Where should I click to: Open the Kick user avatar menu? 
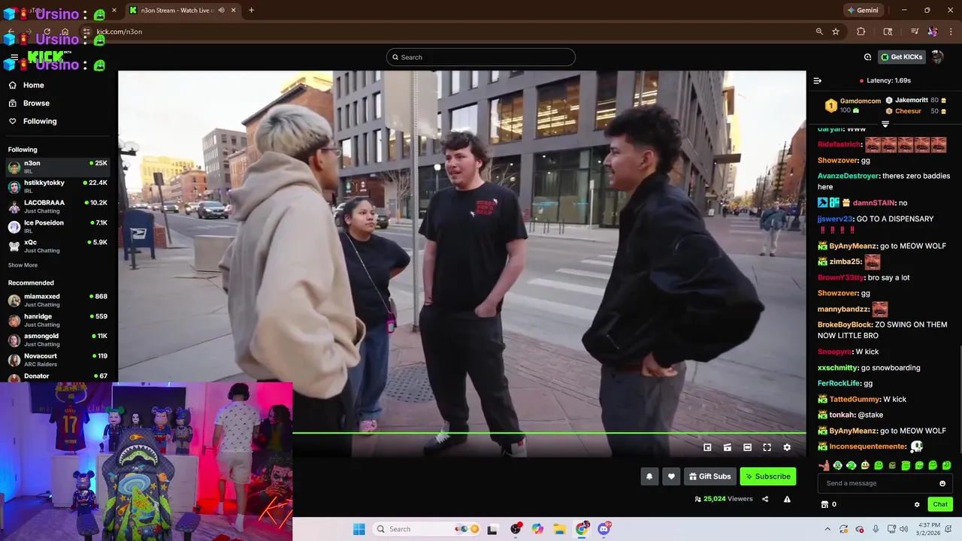click(937, 57)
